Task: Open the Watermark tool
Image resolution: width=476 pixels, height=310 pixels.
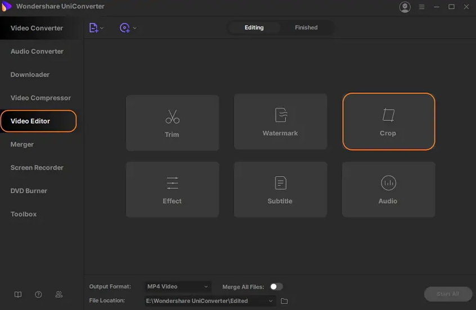Action: pos(280,121)
